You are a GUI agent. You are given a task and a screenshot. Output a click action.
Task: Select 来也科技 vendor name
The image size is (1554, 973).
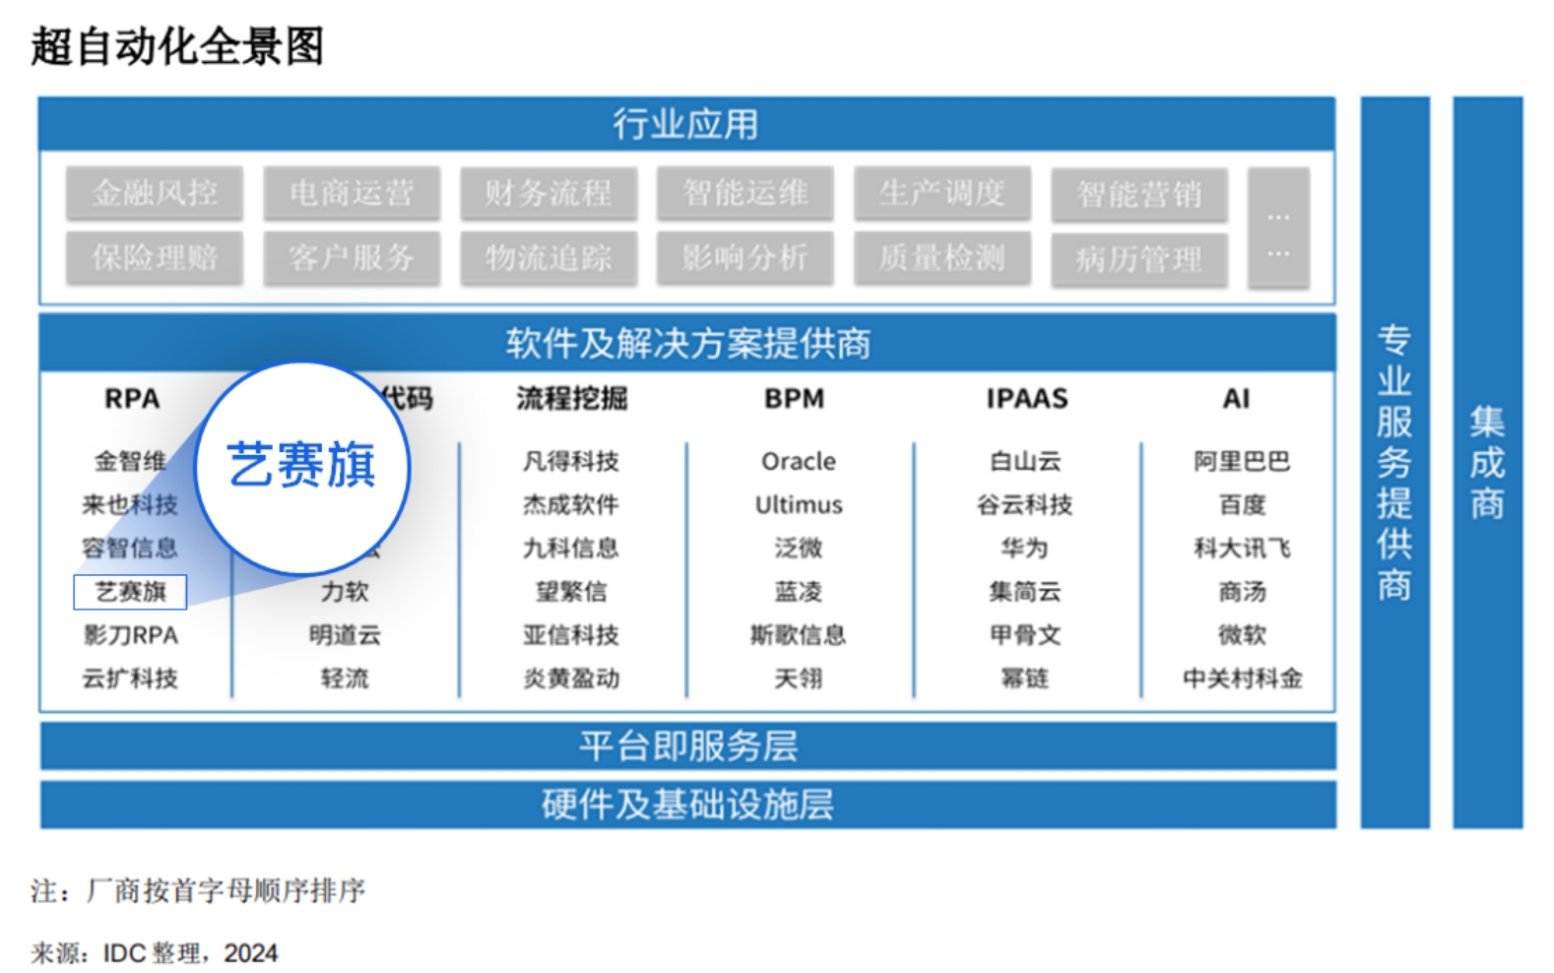(130, 504)
